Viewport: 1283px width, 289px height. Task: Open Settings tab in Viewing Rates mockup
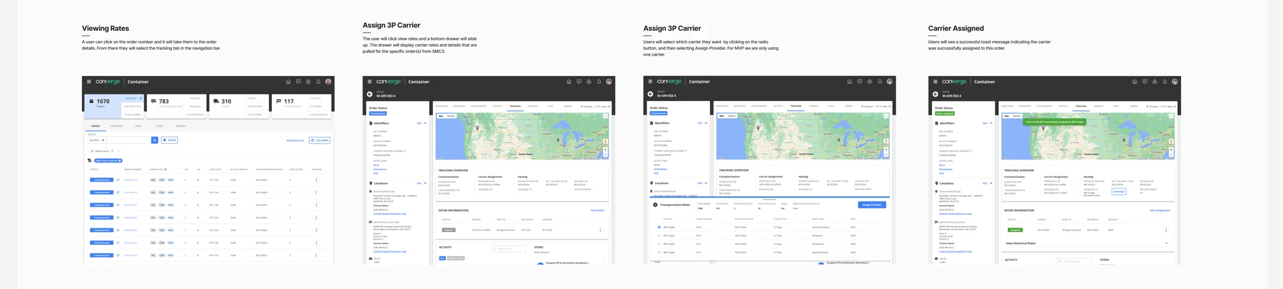pos(180,126)
